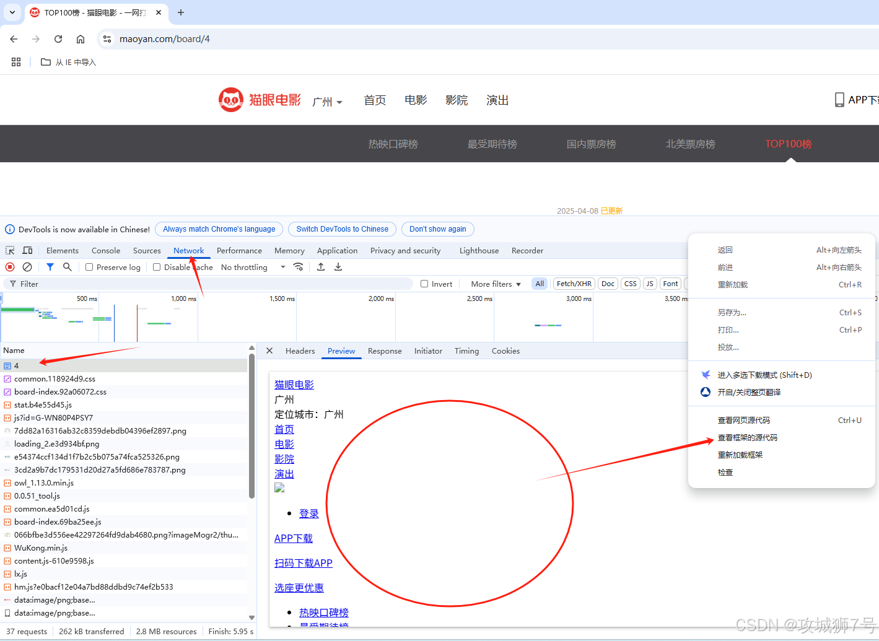The width and height of the screenshot is (879, 641).
Task: Filter requests by Font type
Action: point(670,284)
